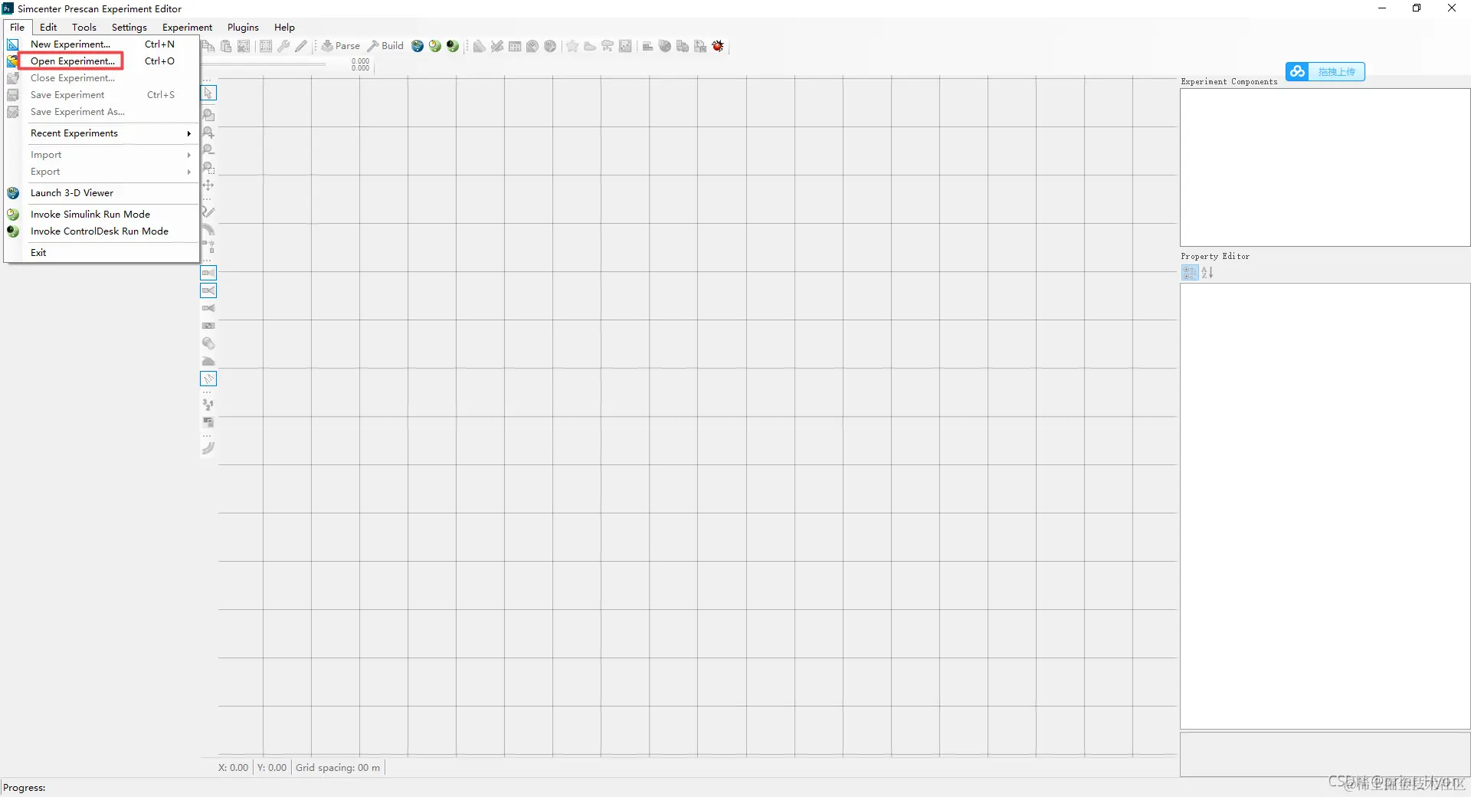Click the double-circle icon in the vertical toolbar
This screenshot has width=1471, height=797.
(x=208, y=343)
